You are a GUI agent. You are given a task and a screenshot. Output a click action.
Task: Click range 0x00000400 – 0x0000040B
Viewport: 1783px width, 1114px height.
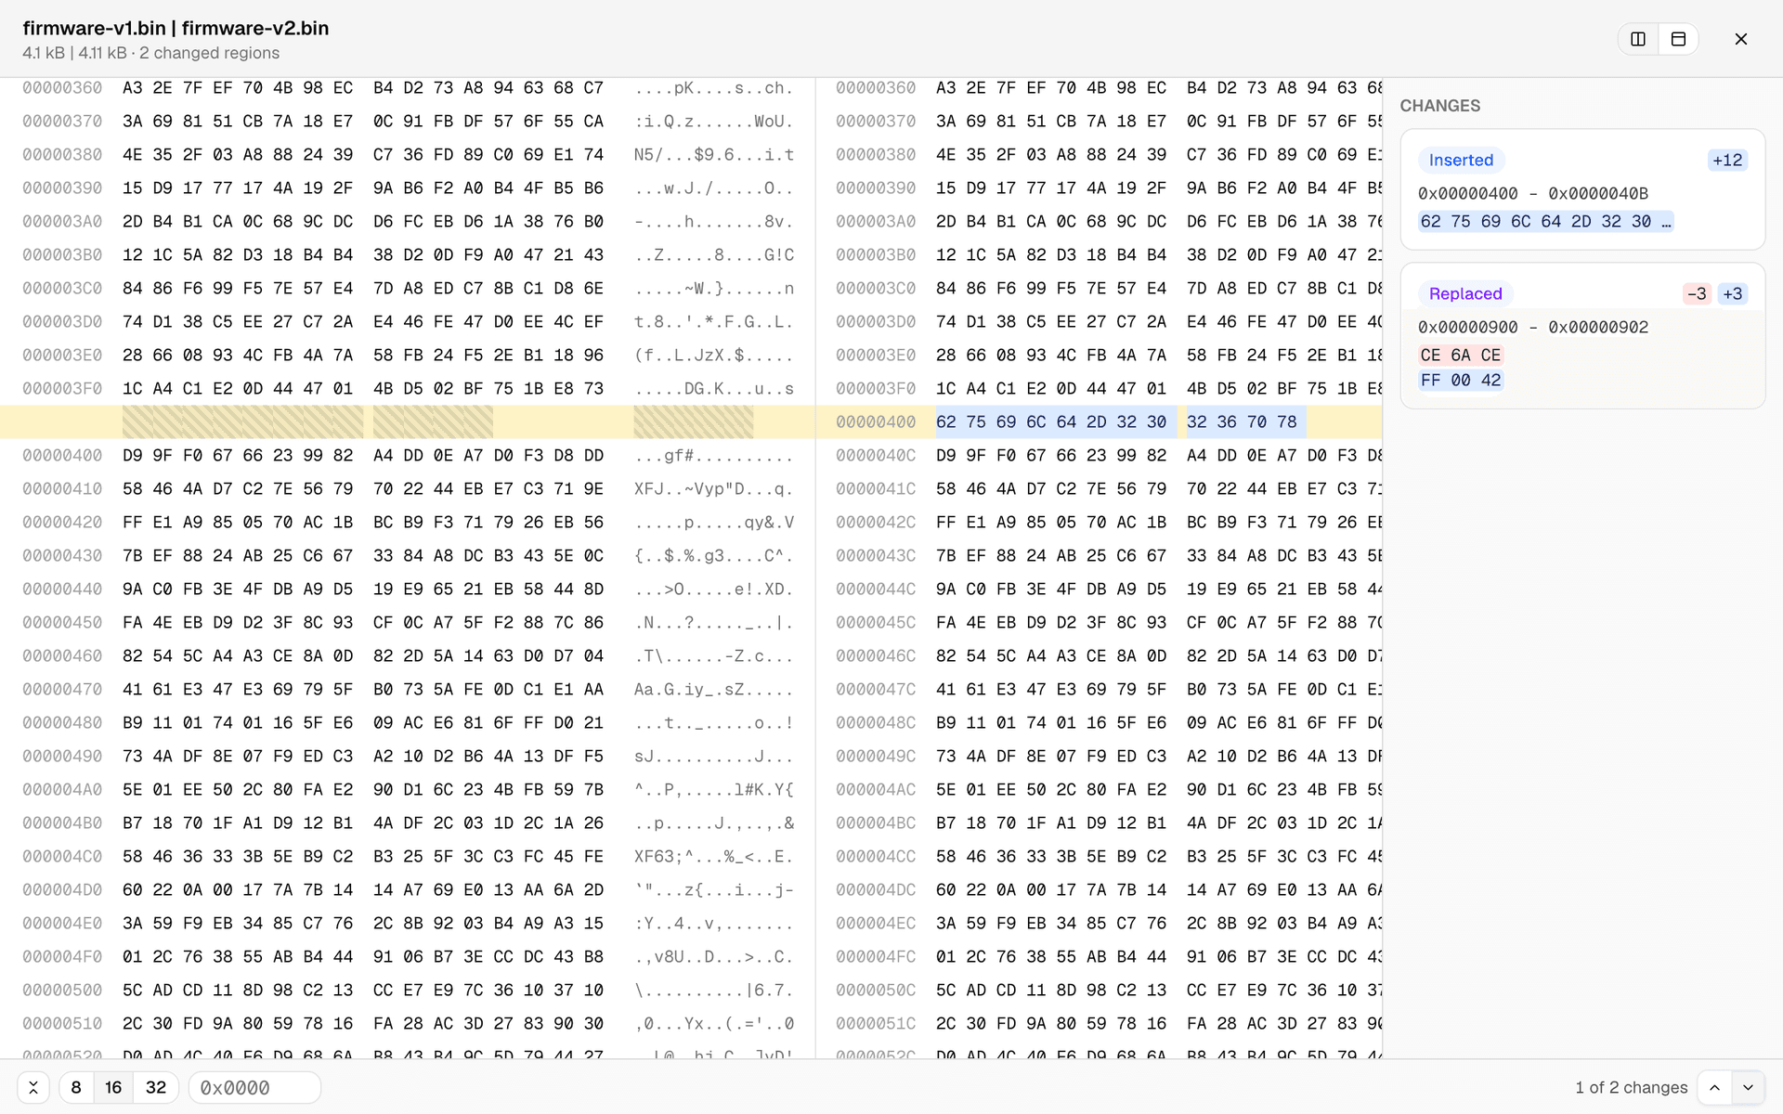click(x=1533, y=193)
